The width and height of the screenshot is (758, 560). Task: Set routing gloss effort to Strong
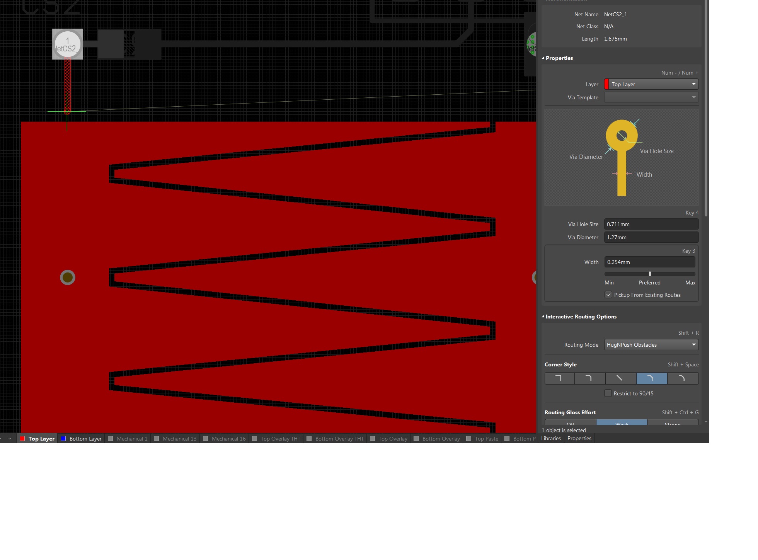coord(673,423)
